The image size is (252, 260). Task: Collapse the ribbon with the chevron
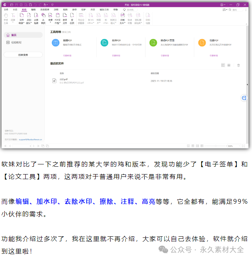[x=247, y=24]
